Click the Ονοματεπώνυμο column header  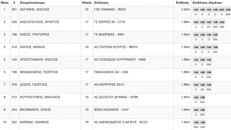(32, 3)
